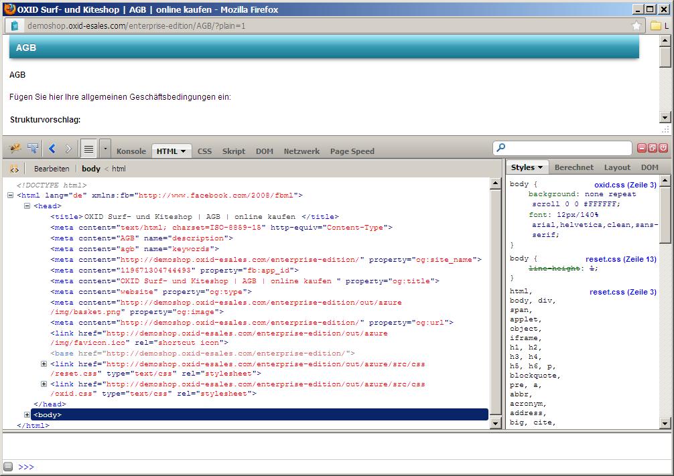This screenshot has width=674, height=476.
Task: Open the Berechnet side panel tab
Action: click(574, 167)
